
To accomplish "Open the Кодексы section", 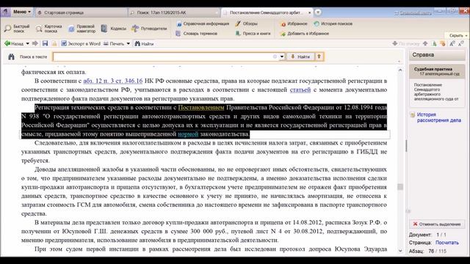I will pyautogui.click(x=114, y=29).
